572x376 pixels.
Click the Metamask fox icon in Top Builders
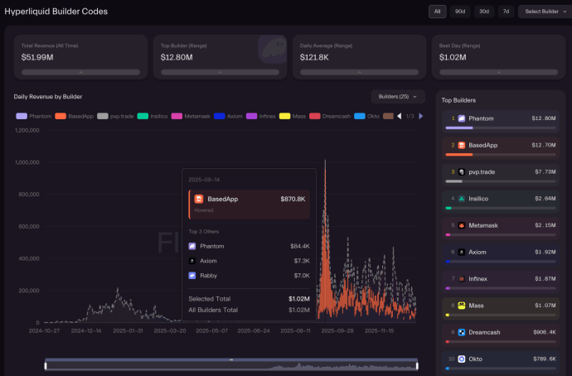coord(460,225)
